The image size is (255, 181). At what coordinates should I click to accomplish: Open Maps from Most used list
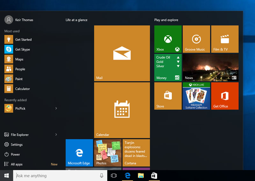[x=31, y=59]
